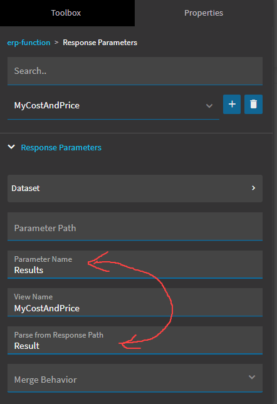Open the Dataset item
The width and height of the screenshot is (277, 404).
coord(135,189)
